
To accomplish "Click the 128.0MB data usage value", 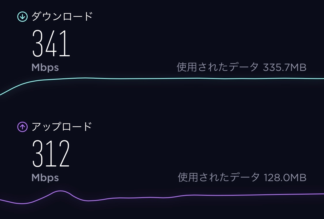I will (285, 177).
